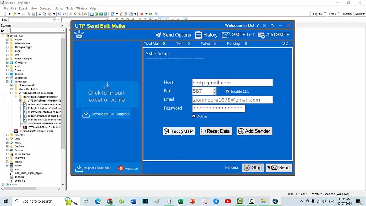Toggle the Active checkbox
This screenshot has width=366, height=206.
194,116
